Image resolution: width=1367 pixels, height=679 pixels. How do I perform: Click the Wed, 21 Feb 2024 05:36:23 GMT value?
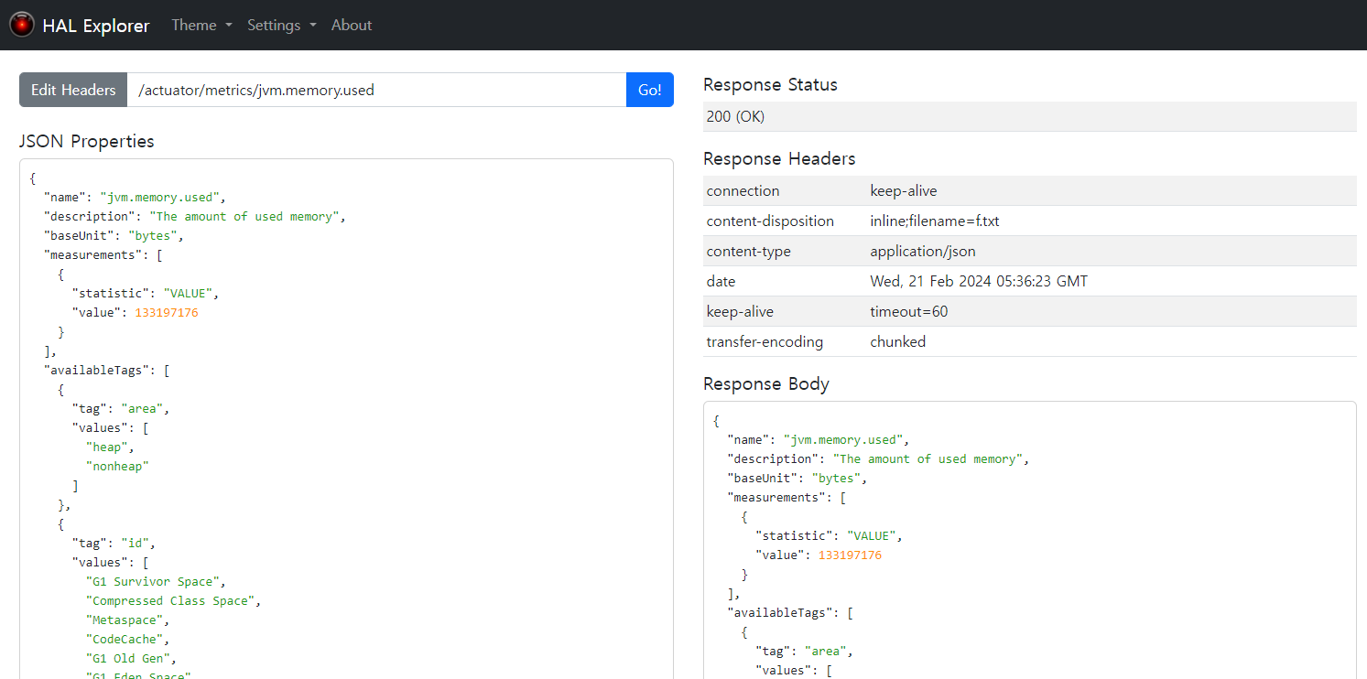tap(979, 281)
